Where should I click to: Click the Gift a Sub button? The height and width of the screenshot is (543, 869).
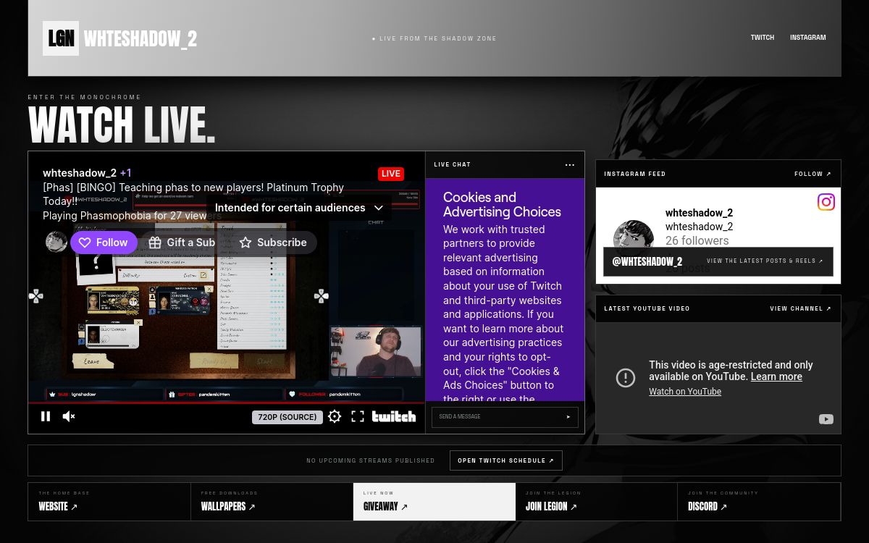(182, 243)
